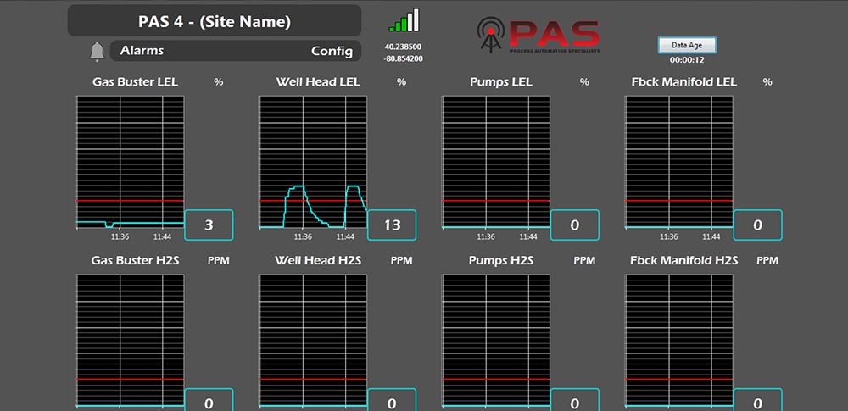848x411 pixels.
Task: Open the Well Head H2S trend chart
Action: [x=313, y=341]
